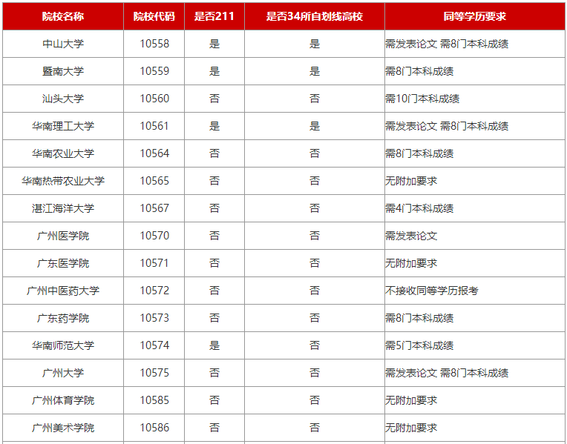Click 无附加要求 in 广州美术学院 row
The width and height of the screenshot is (567, 444).
point(411,428)
